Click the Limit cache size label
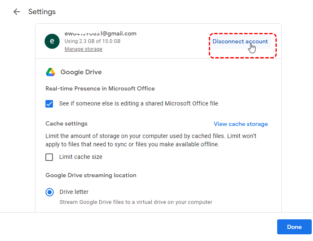 pos(80,157)
